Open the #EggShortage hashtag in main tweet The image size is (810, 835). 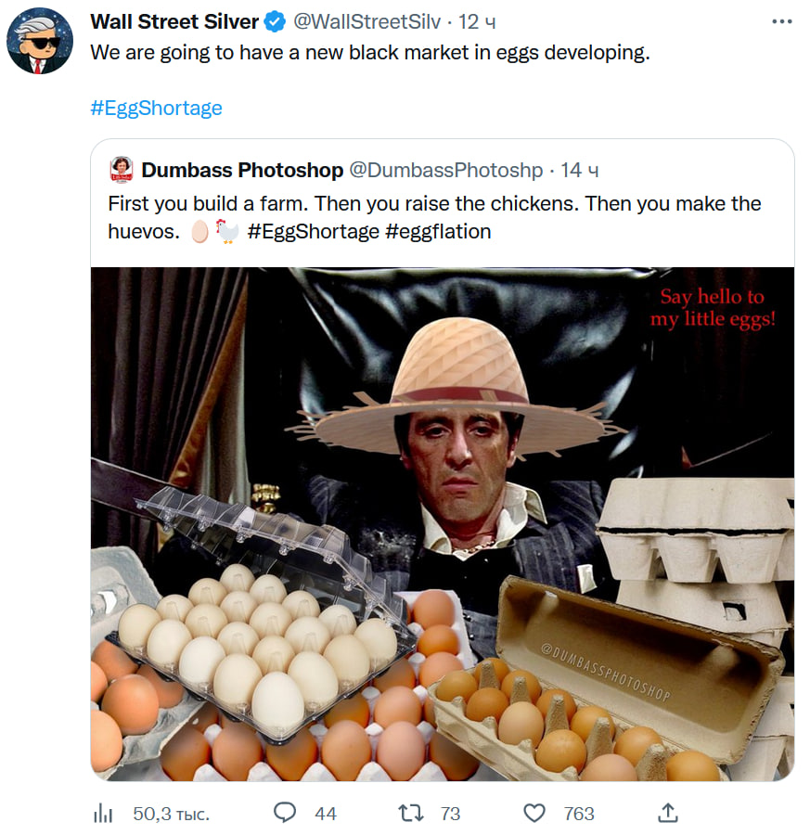[x=156, y=108]
